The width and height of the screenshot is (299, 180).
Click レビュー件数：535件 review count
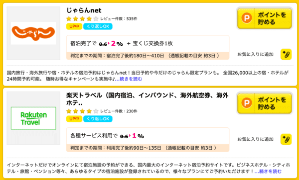[x=119, y=19]
